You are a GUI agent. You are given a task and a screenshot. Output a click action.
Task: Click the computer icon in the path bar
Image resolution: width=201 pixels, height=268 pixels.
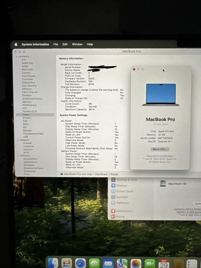[62, 174]
